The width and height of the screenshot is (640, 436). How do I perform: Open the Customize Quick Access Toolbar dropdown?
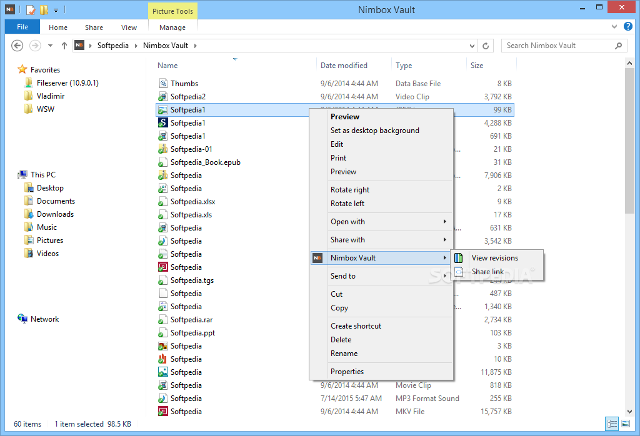point(56,10)
